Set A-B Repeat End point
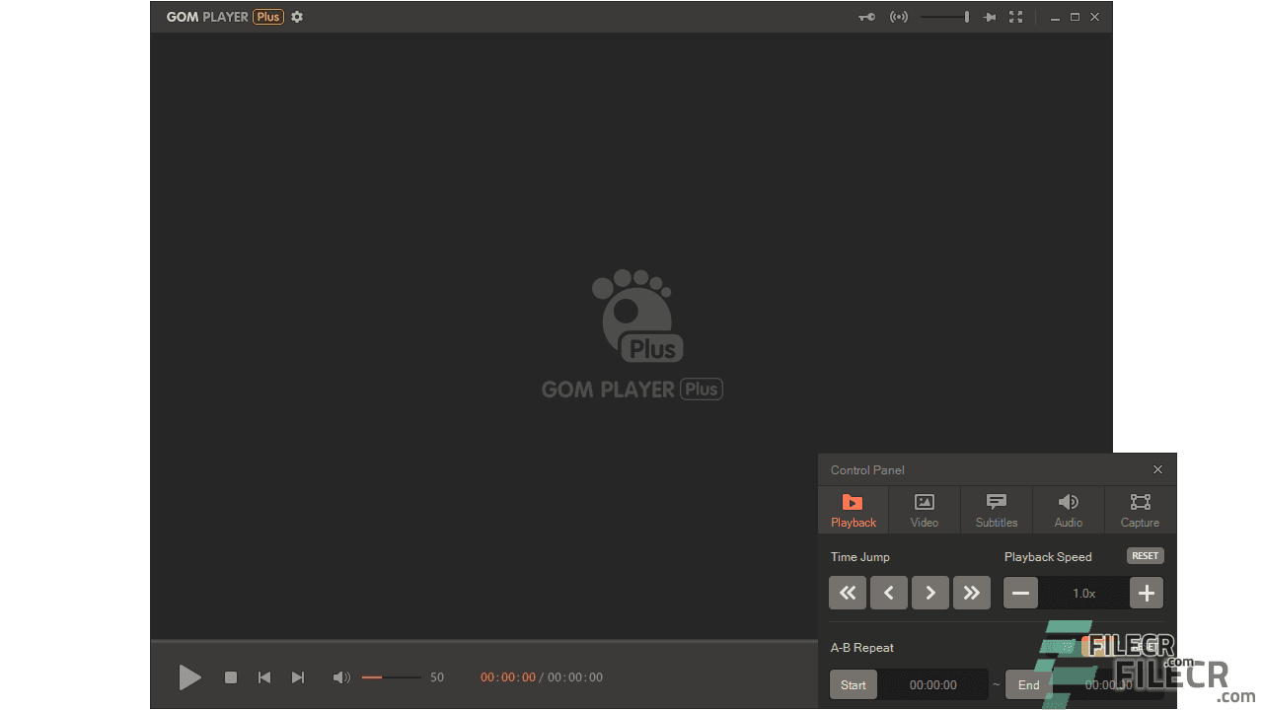1263x710 pixels. (1027, 683)
